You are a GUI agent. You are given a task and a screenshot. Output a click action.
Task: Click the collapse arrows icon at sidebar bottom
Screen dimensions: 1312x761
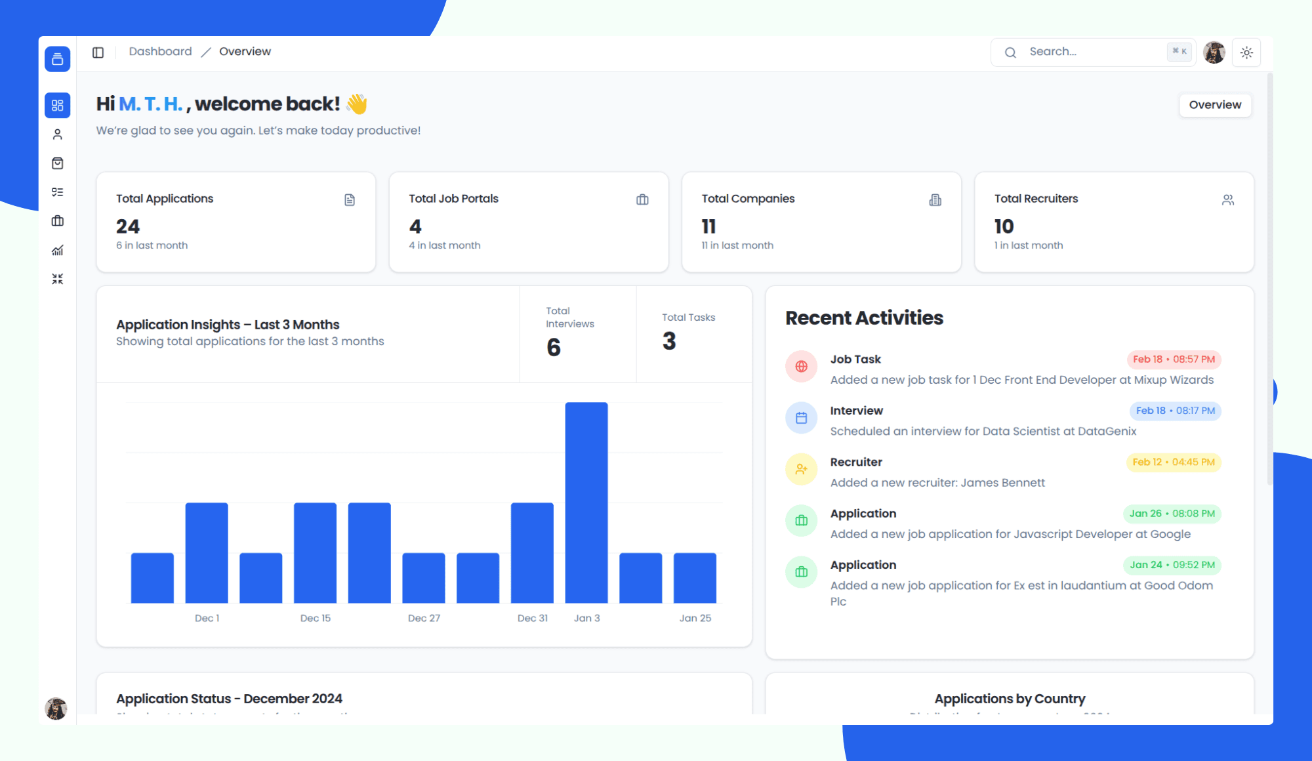coord(58,278)
